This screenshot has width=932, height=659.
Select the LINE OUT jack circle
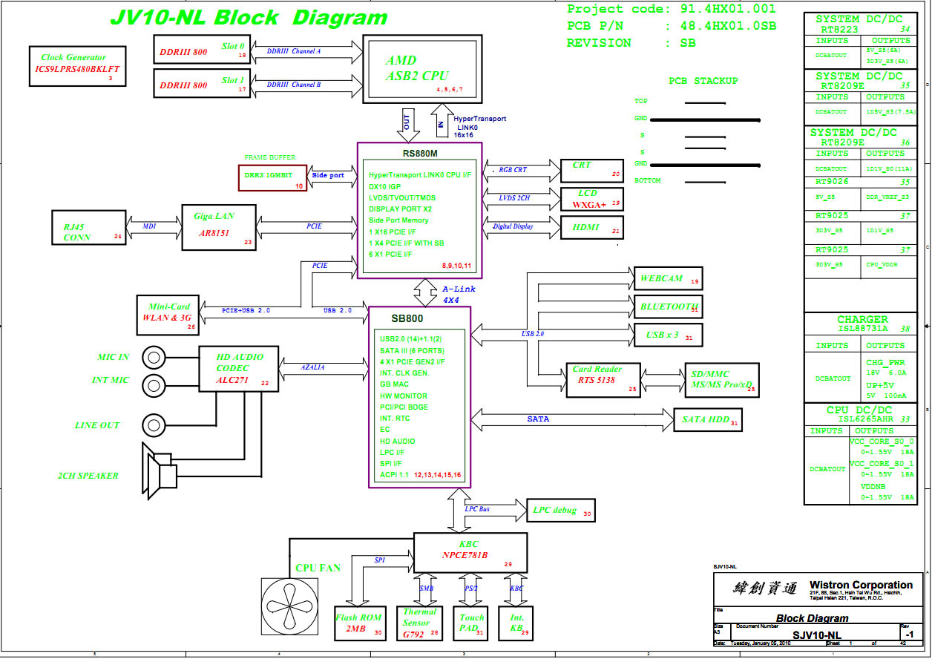(x=154, y=425)
